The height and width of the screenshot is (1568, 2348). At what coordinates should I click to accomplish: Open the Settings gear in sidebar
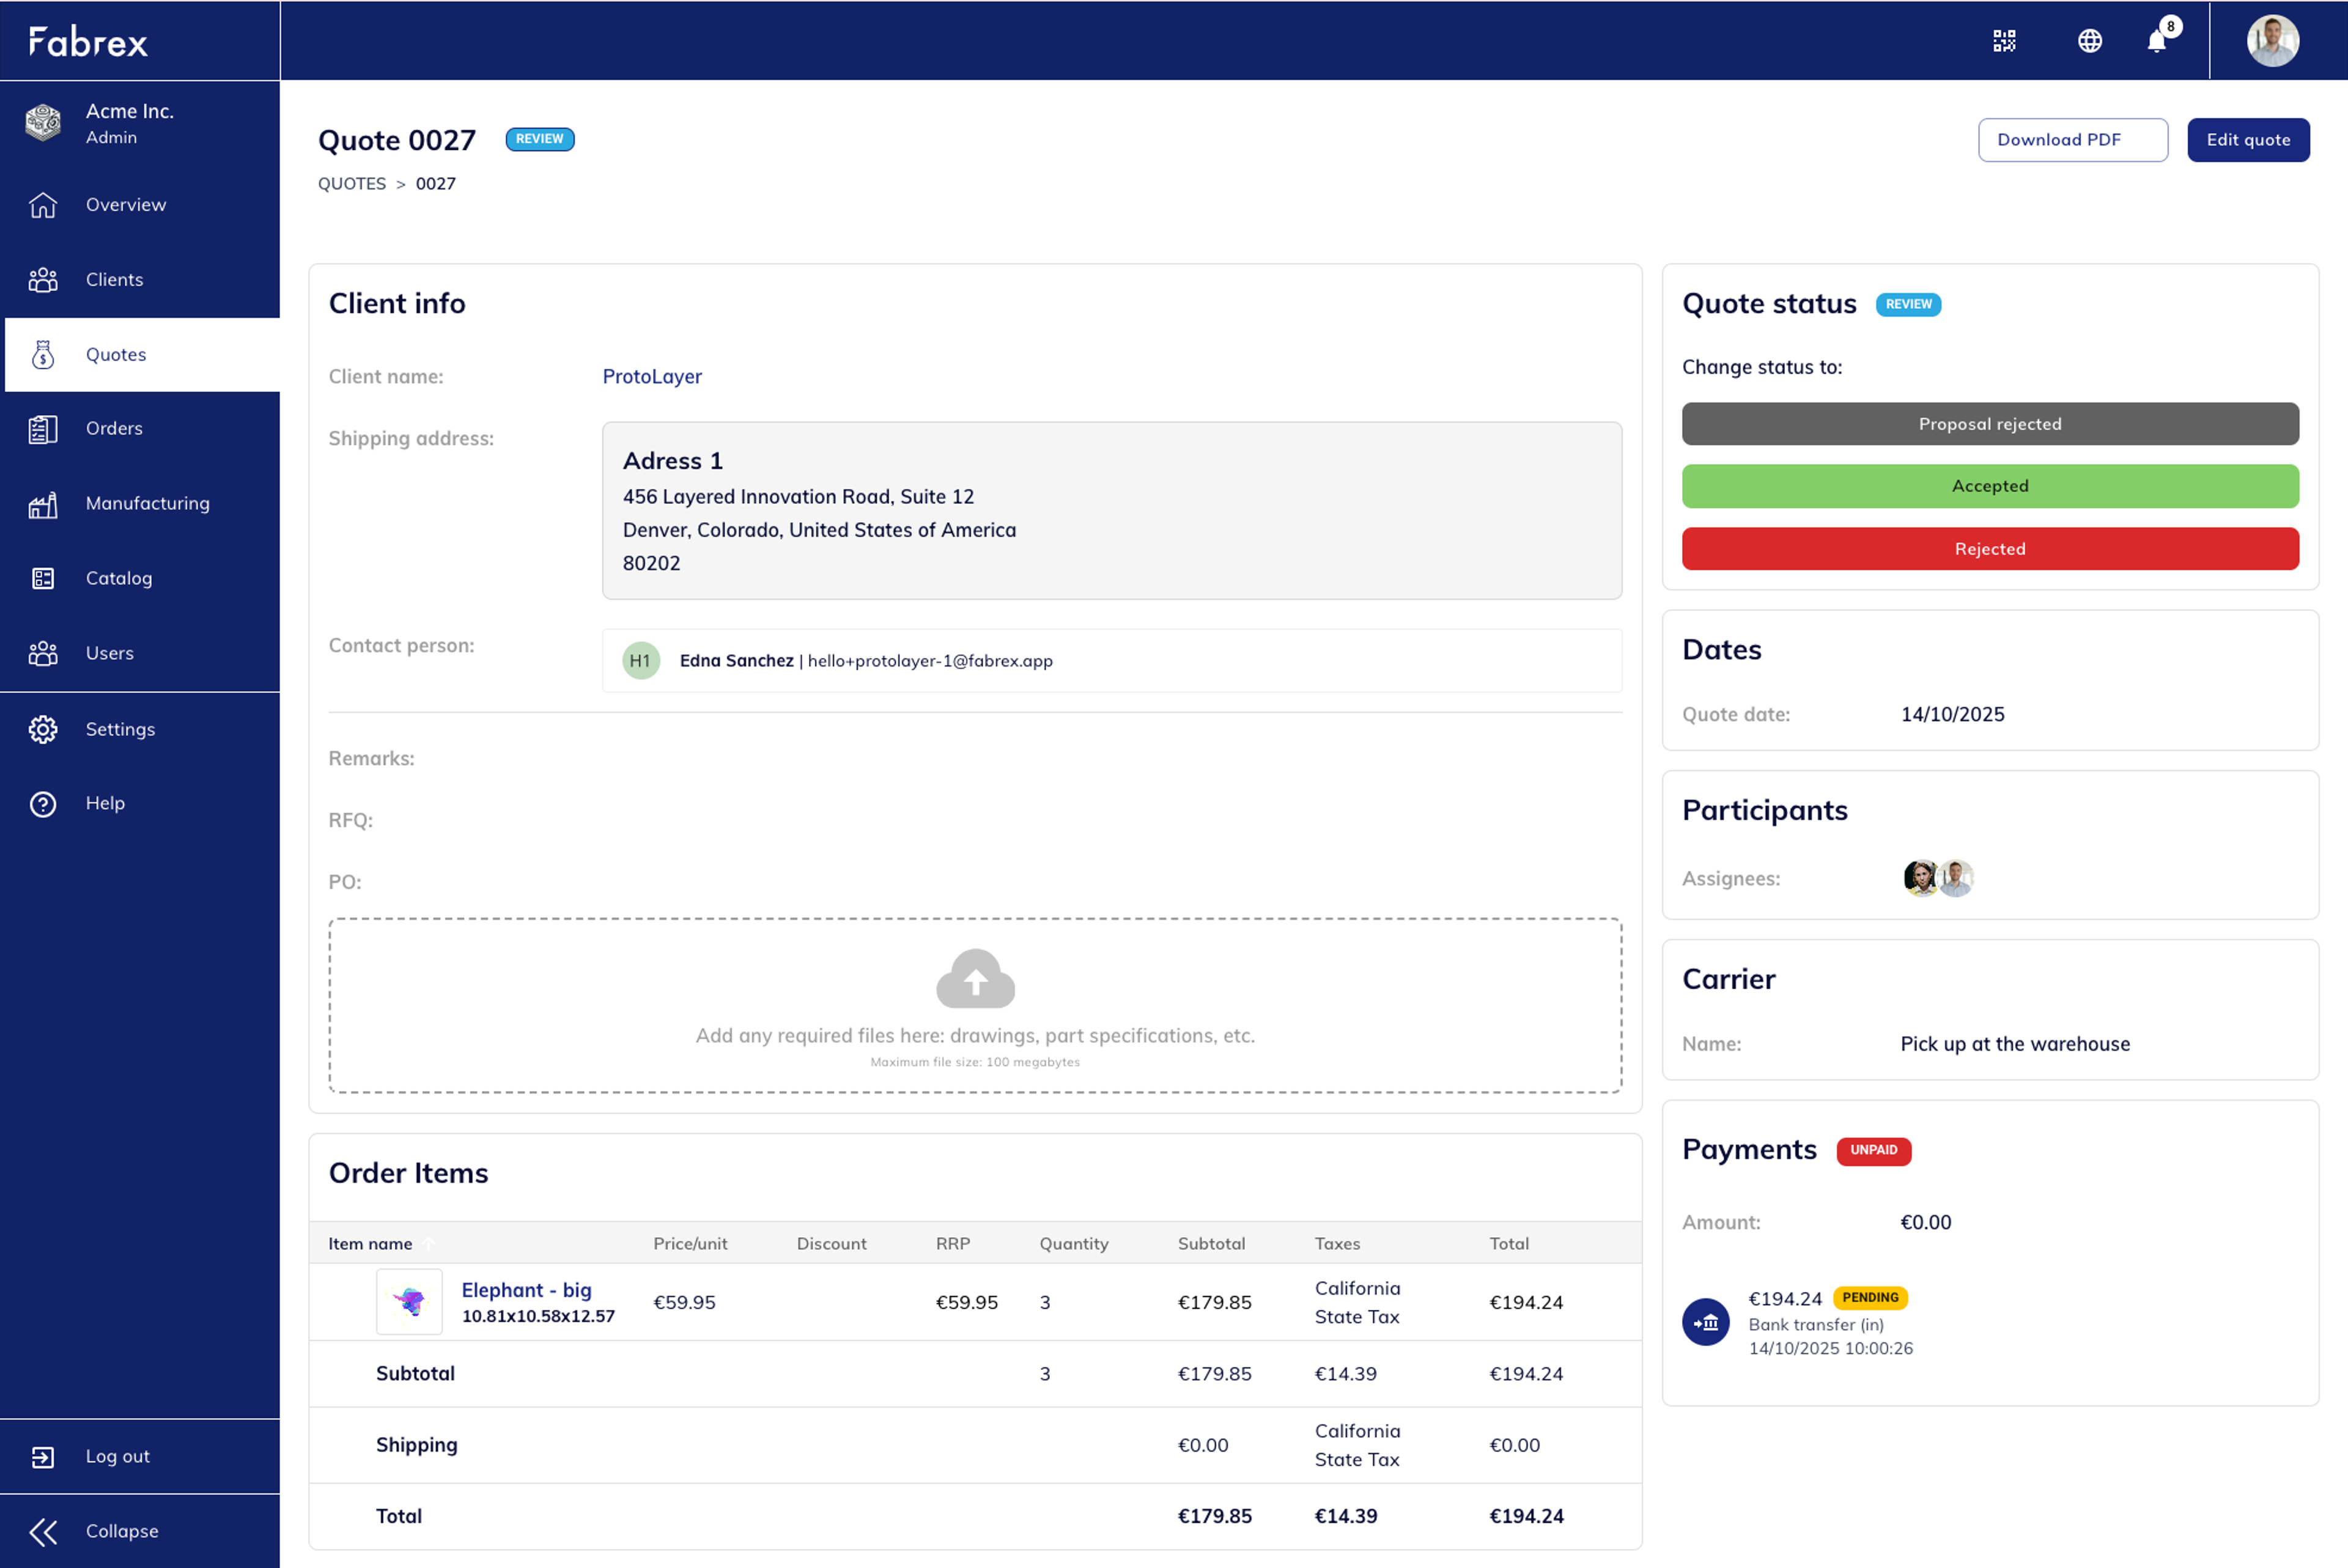pyautogui.click(x=43, y=729)
